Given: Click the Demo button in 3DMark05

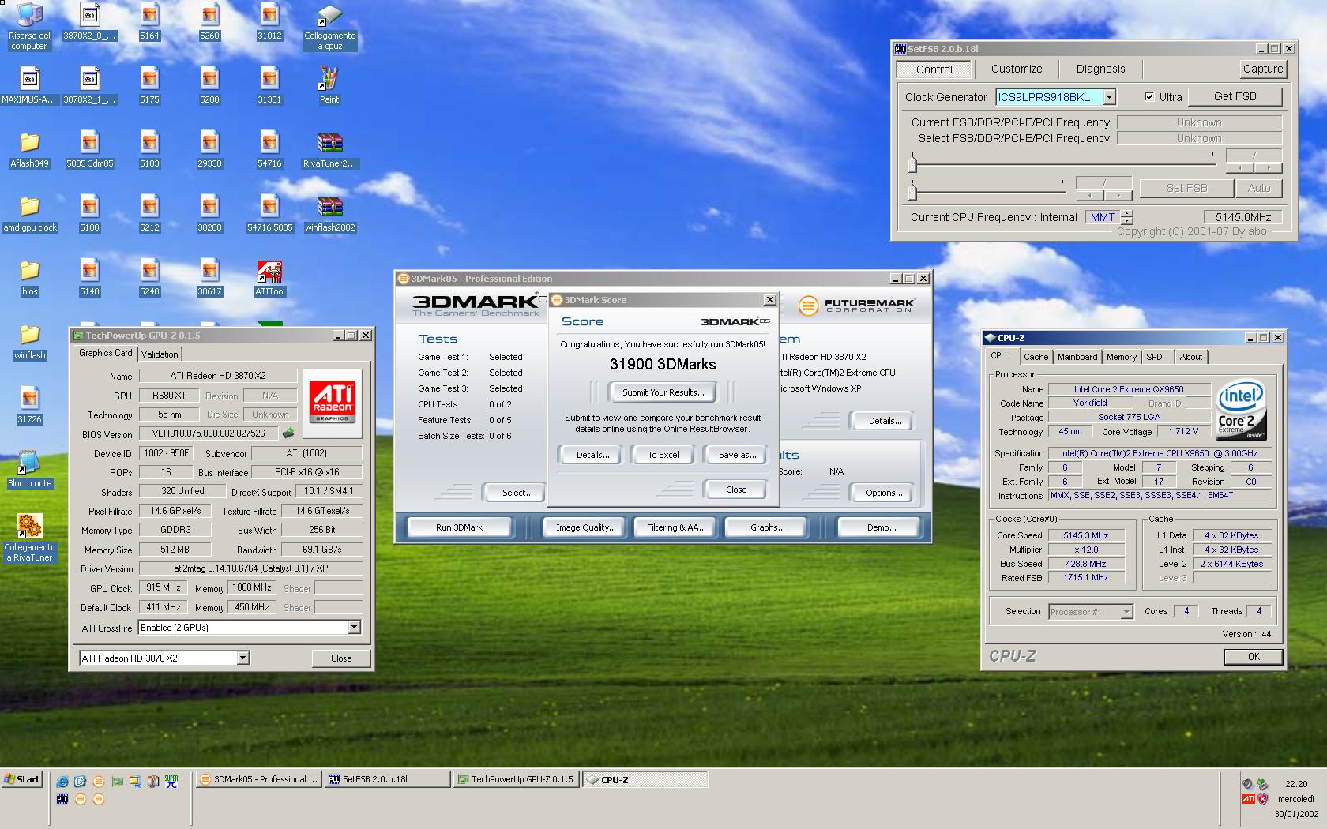Looking at the screenshot, I should (x=881, y=527).
